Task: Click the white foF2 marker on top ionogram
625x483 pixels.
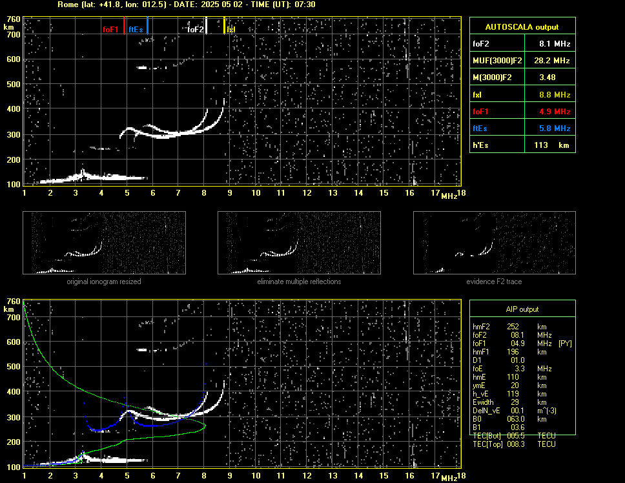Action: point(206,25)
